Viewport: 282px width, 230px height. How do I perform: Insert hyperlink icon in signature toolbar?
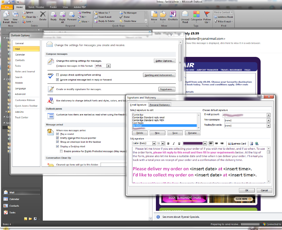[257, 143]
